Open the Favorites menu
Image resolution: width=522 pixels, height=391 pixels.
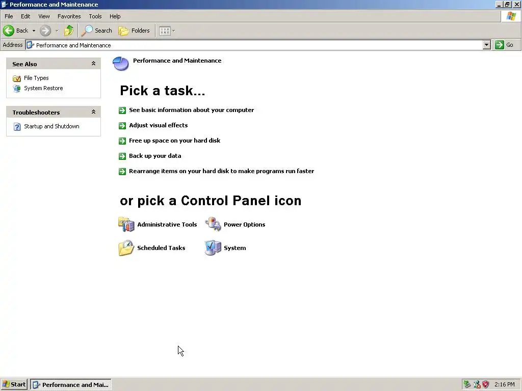(69, 16)
